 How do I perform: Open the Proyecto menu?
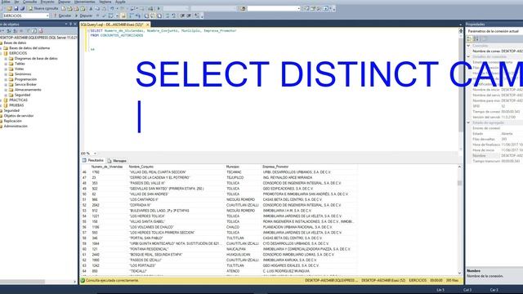47,2
